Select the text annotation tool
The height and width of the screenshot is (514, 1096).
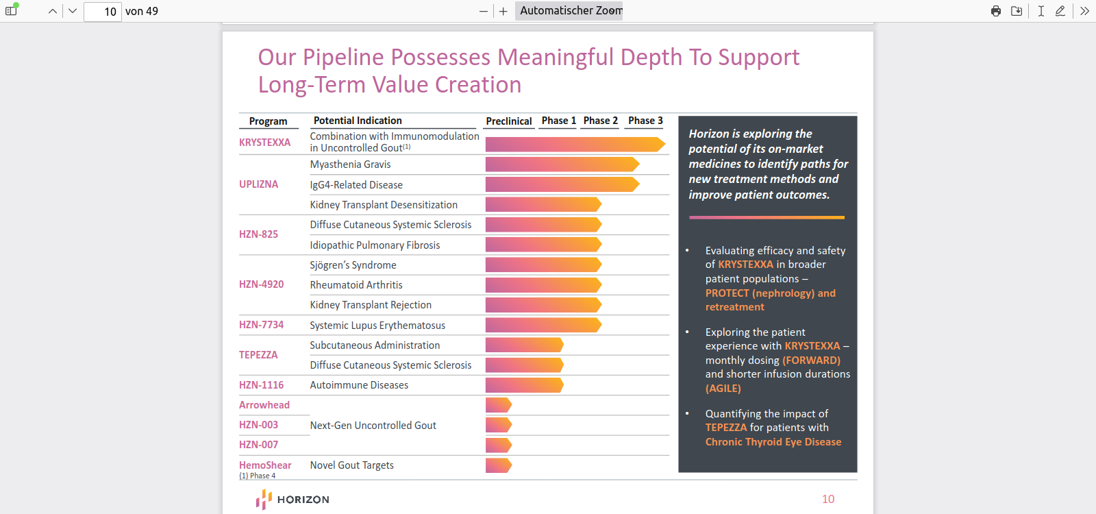coord(1041,11)
